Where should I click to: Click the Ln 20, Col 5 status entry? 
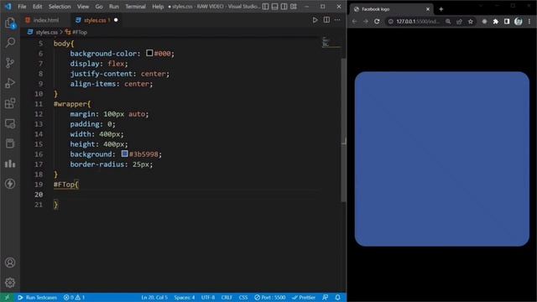tap(154, 297)
